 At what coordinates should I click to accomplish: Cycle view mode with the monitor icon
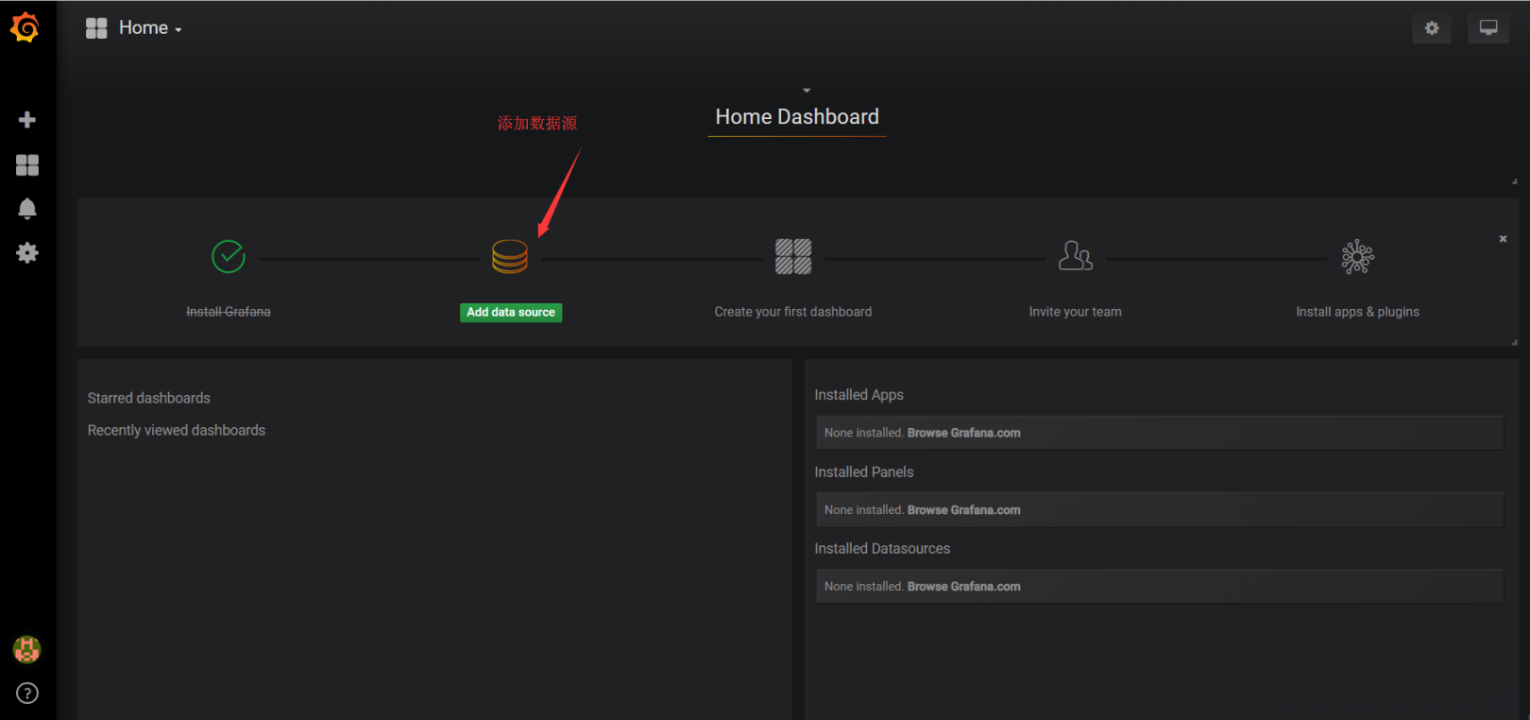(x=1488, y=28)
